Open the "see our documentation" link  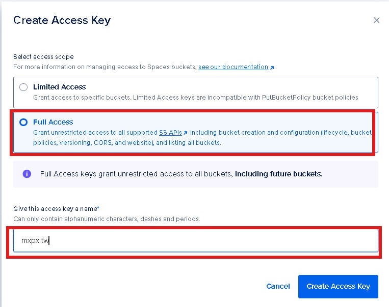(x=233, y=67)
